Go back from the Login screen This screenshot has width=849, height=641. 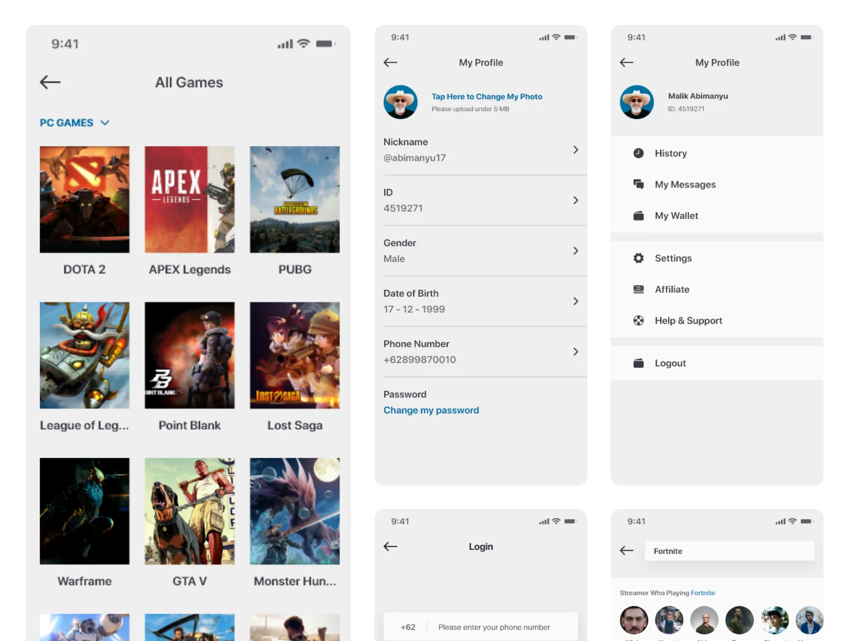[390, 546]
